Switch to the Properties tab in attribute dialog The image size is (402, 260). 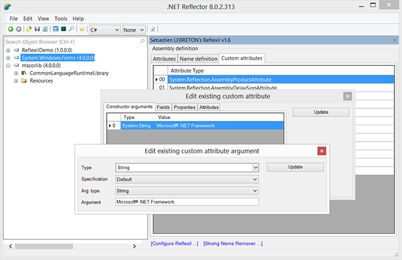pyautogui.click(x=184, y=107)
